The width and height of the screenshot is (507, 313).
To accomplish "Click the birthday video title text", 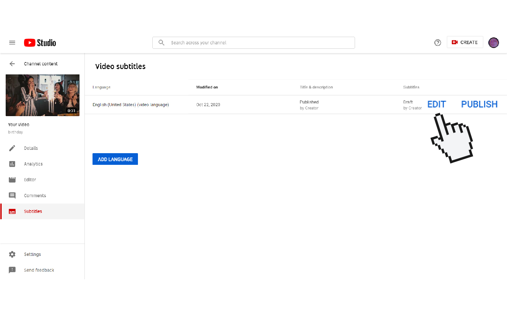I will tap(15, 132).
